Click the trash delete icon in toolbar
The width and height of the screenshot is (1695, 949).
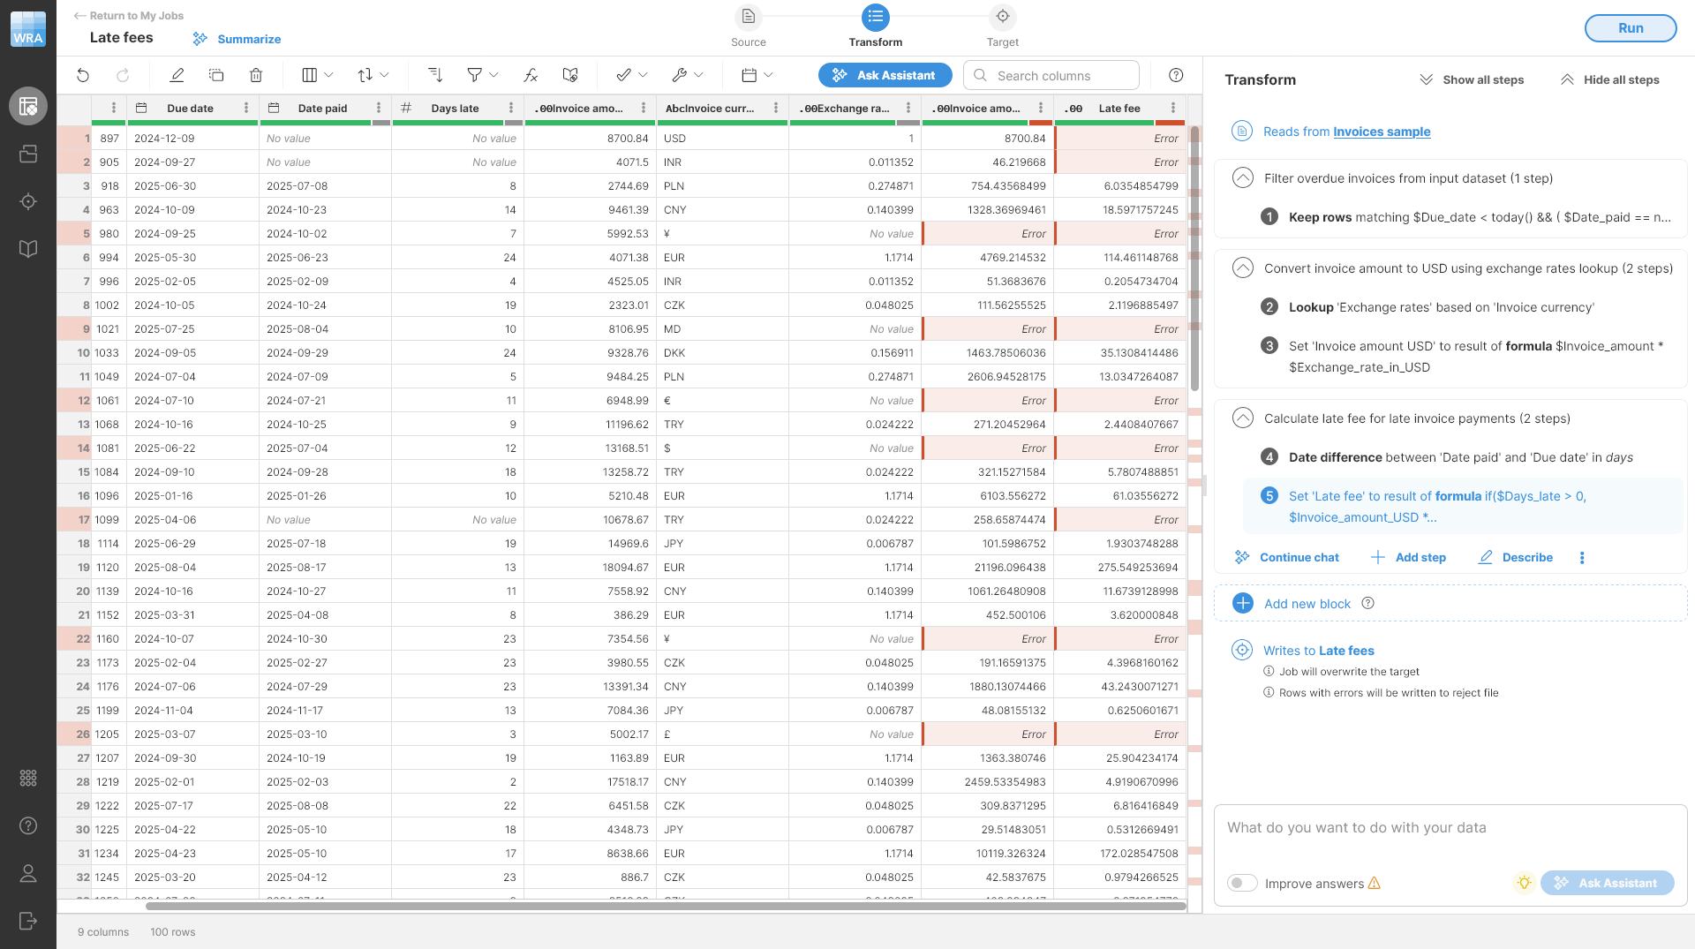pyautogui.click(x=256, y=75)
